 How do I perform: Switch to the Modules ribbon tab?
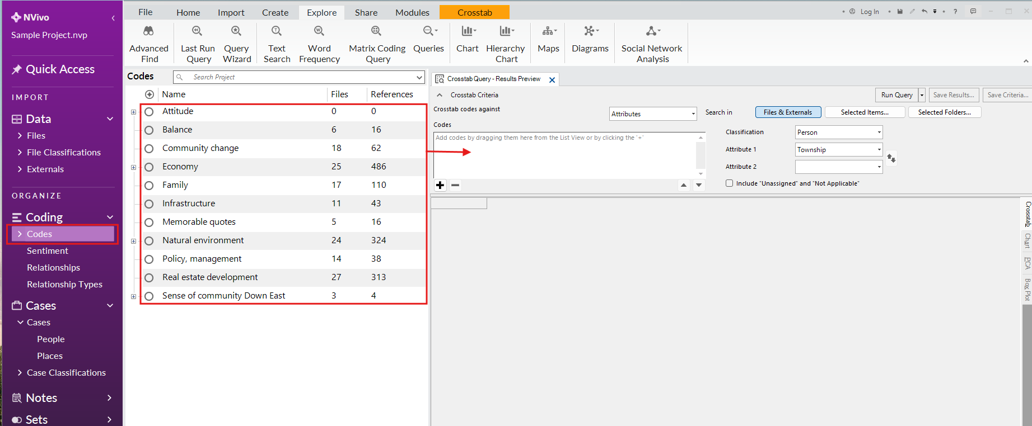[413, 12]
